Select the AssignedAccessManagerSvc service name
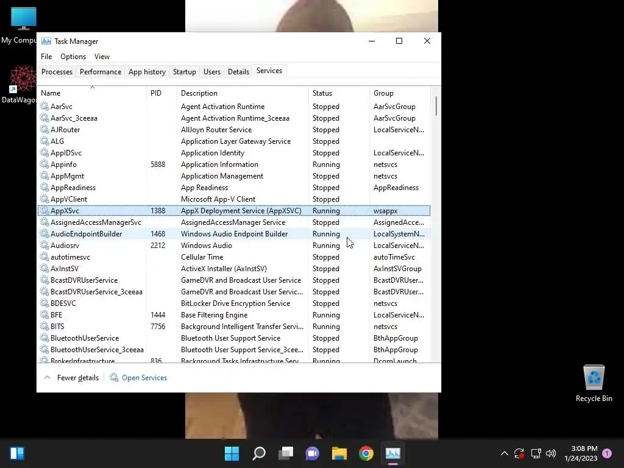624x468 pixels. click(x=96, y=222)
